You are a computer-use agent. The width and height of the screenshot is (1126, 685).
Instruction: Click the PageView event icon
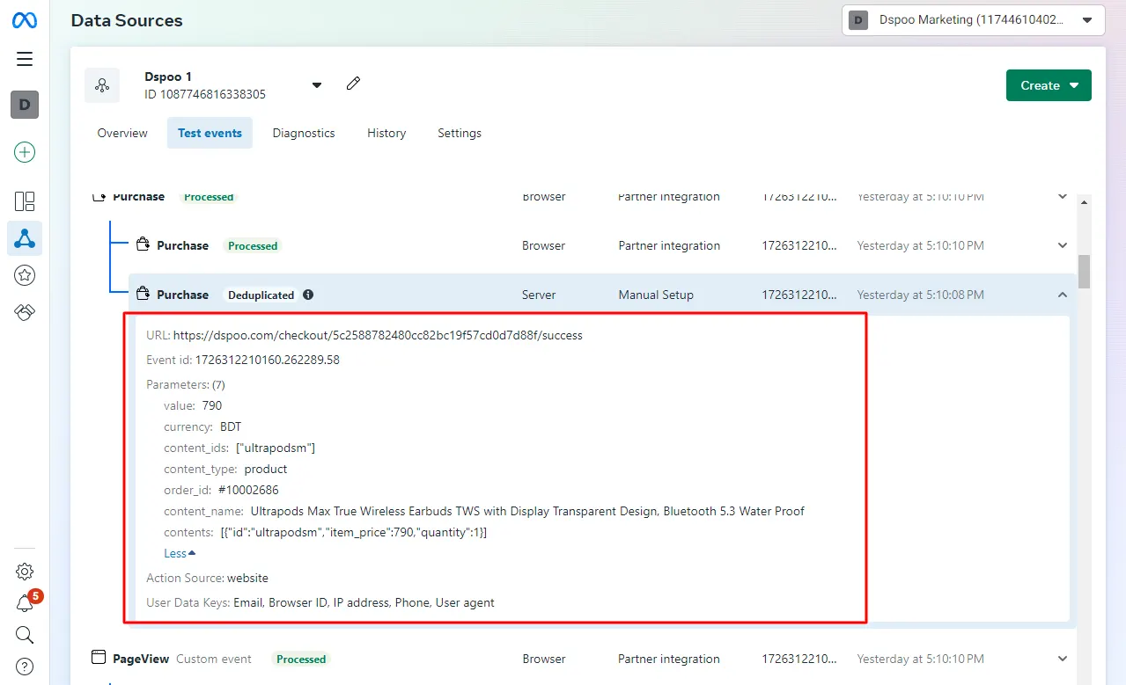tap(99, 658)
